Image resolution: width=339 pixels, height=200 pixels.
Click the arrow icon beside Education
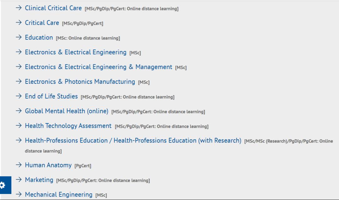coord(19,38)
